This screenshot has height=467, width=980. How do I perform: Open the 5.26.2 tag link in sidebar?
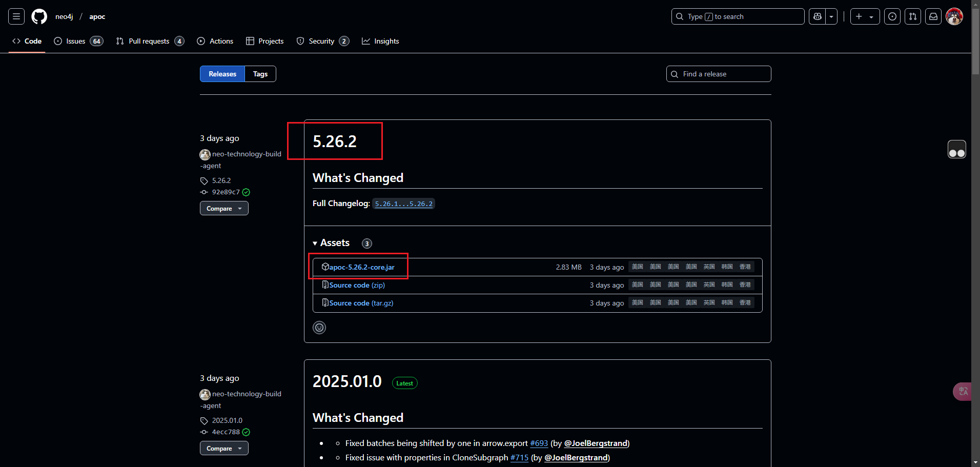pos(221,180)
